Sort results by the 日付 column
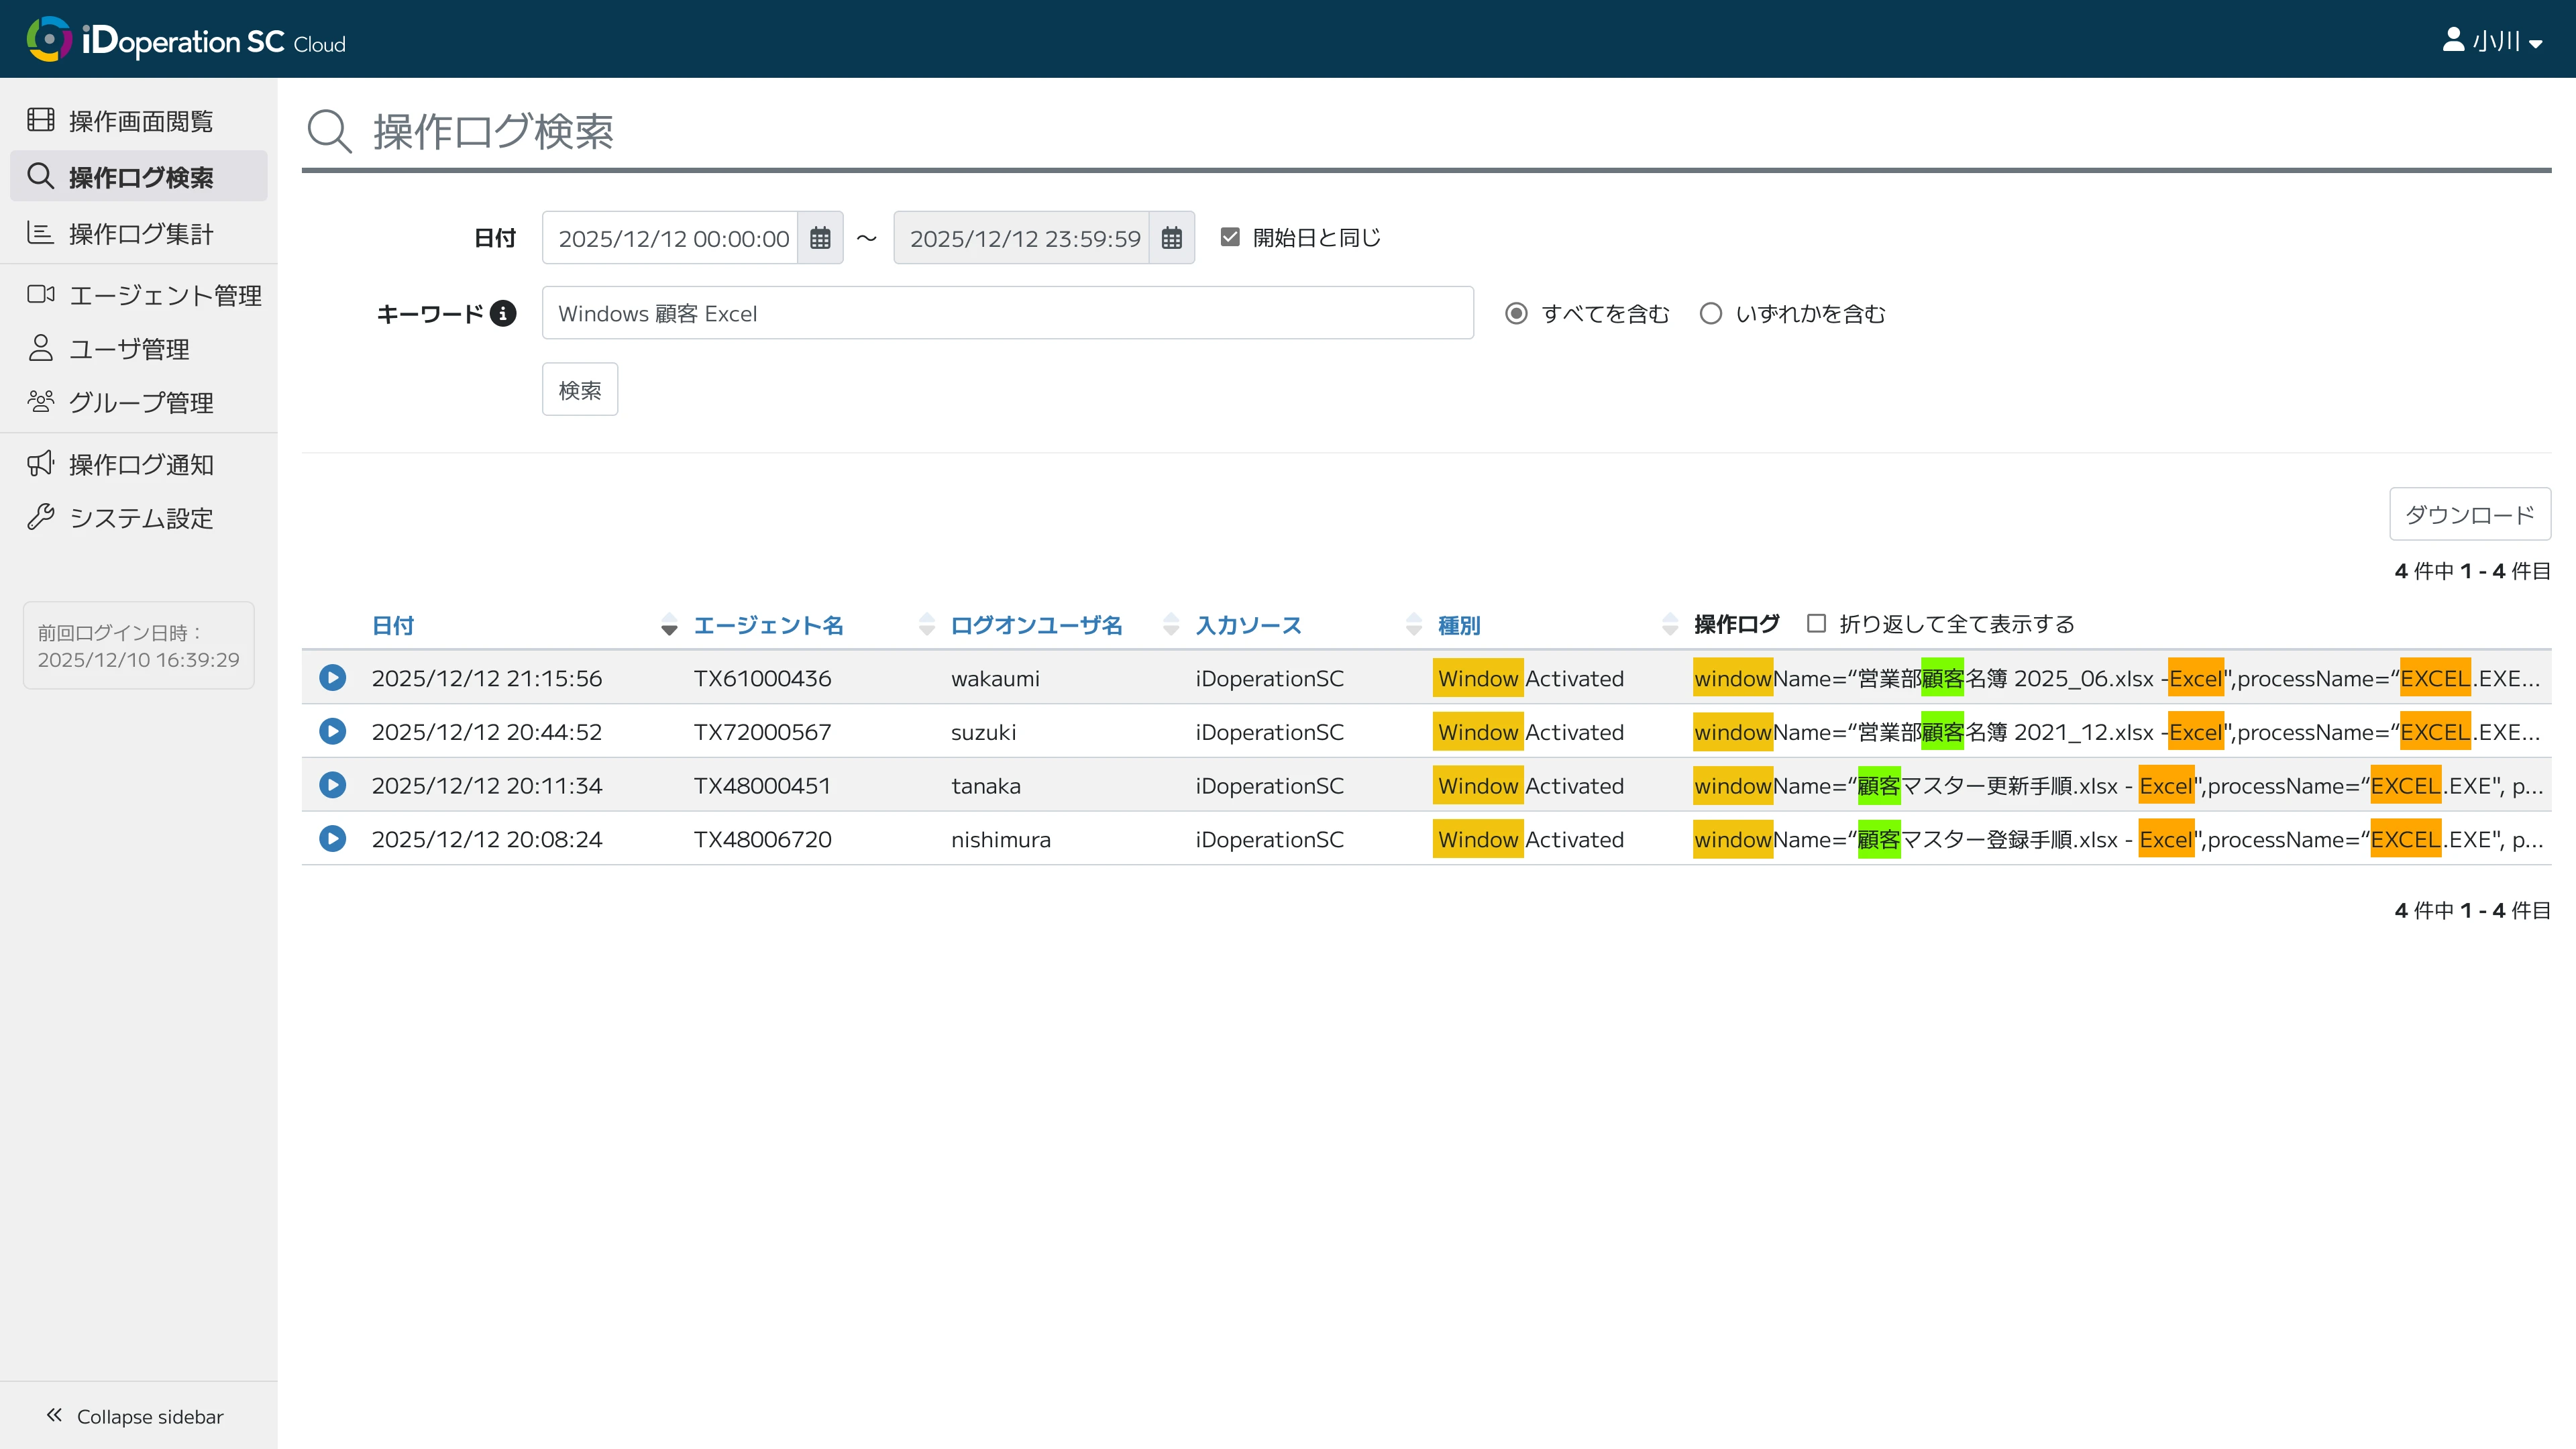The height and width of the screenshot is (1449, 2576). [393, 626]
